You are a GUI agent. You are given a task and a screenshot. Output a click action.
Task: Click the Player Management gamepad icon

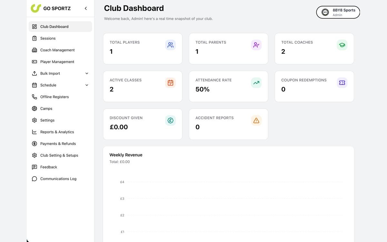pos(35,62)
